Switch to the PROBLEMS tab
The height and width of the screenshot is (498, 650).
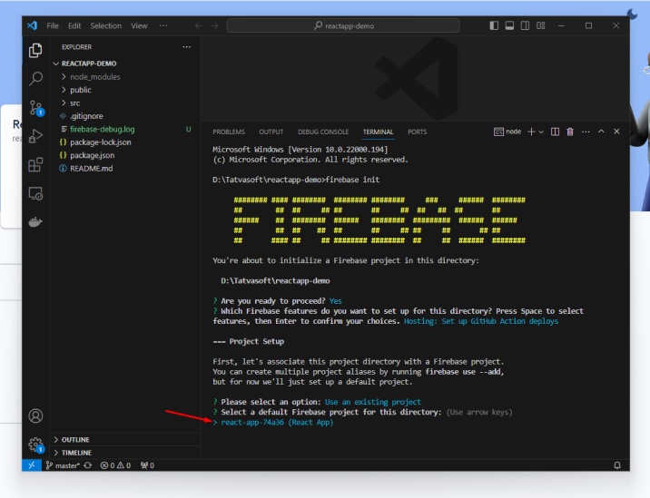coord(229,132)
